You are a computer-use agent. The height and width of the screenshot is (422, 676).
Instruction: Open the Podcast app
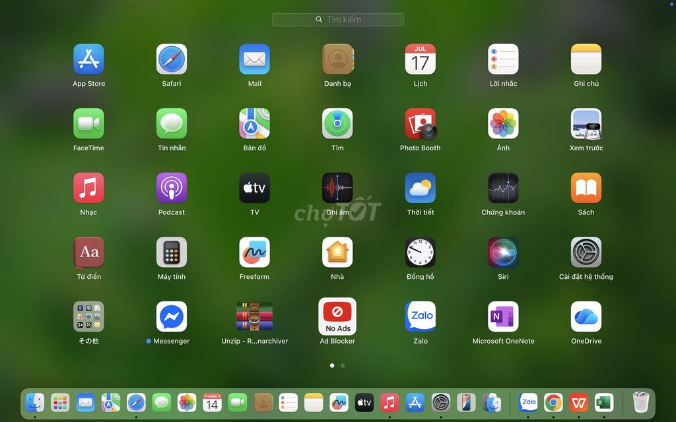[172, 188]
